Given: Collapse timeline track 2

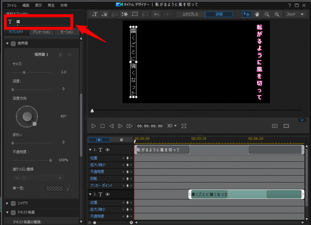Looking at the screenshot, I should coord(90,194).
